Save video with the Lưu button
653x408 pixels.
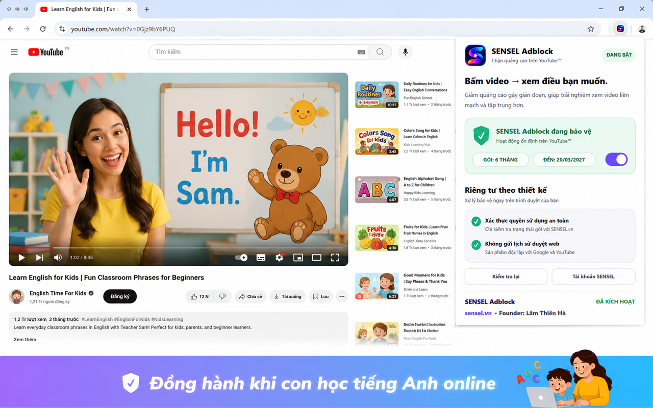[321, 296]
